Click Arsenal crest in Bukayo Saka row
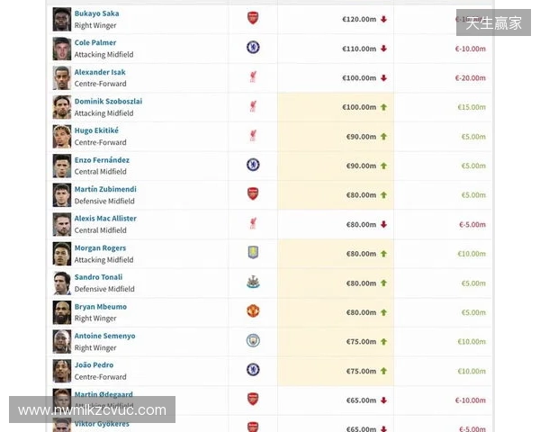 point(253,18)
